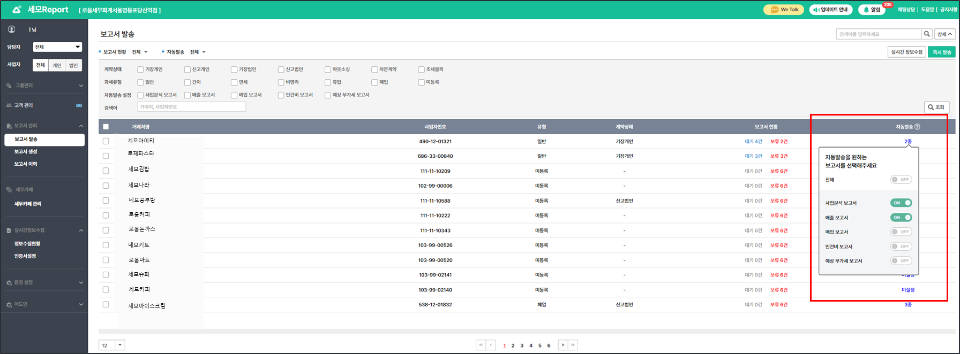Open the 담당자 dropdown
This screenshot has width=960, height=354.
pos(57,47)
